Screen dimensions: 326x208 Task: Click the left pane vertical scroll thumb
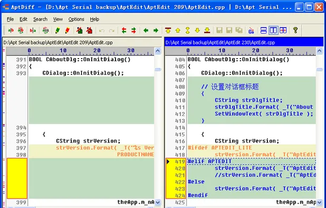(158, 69)
